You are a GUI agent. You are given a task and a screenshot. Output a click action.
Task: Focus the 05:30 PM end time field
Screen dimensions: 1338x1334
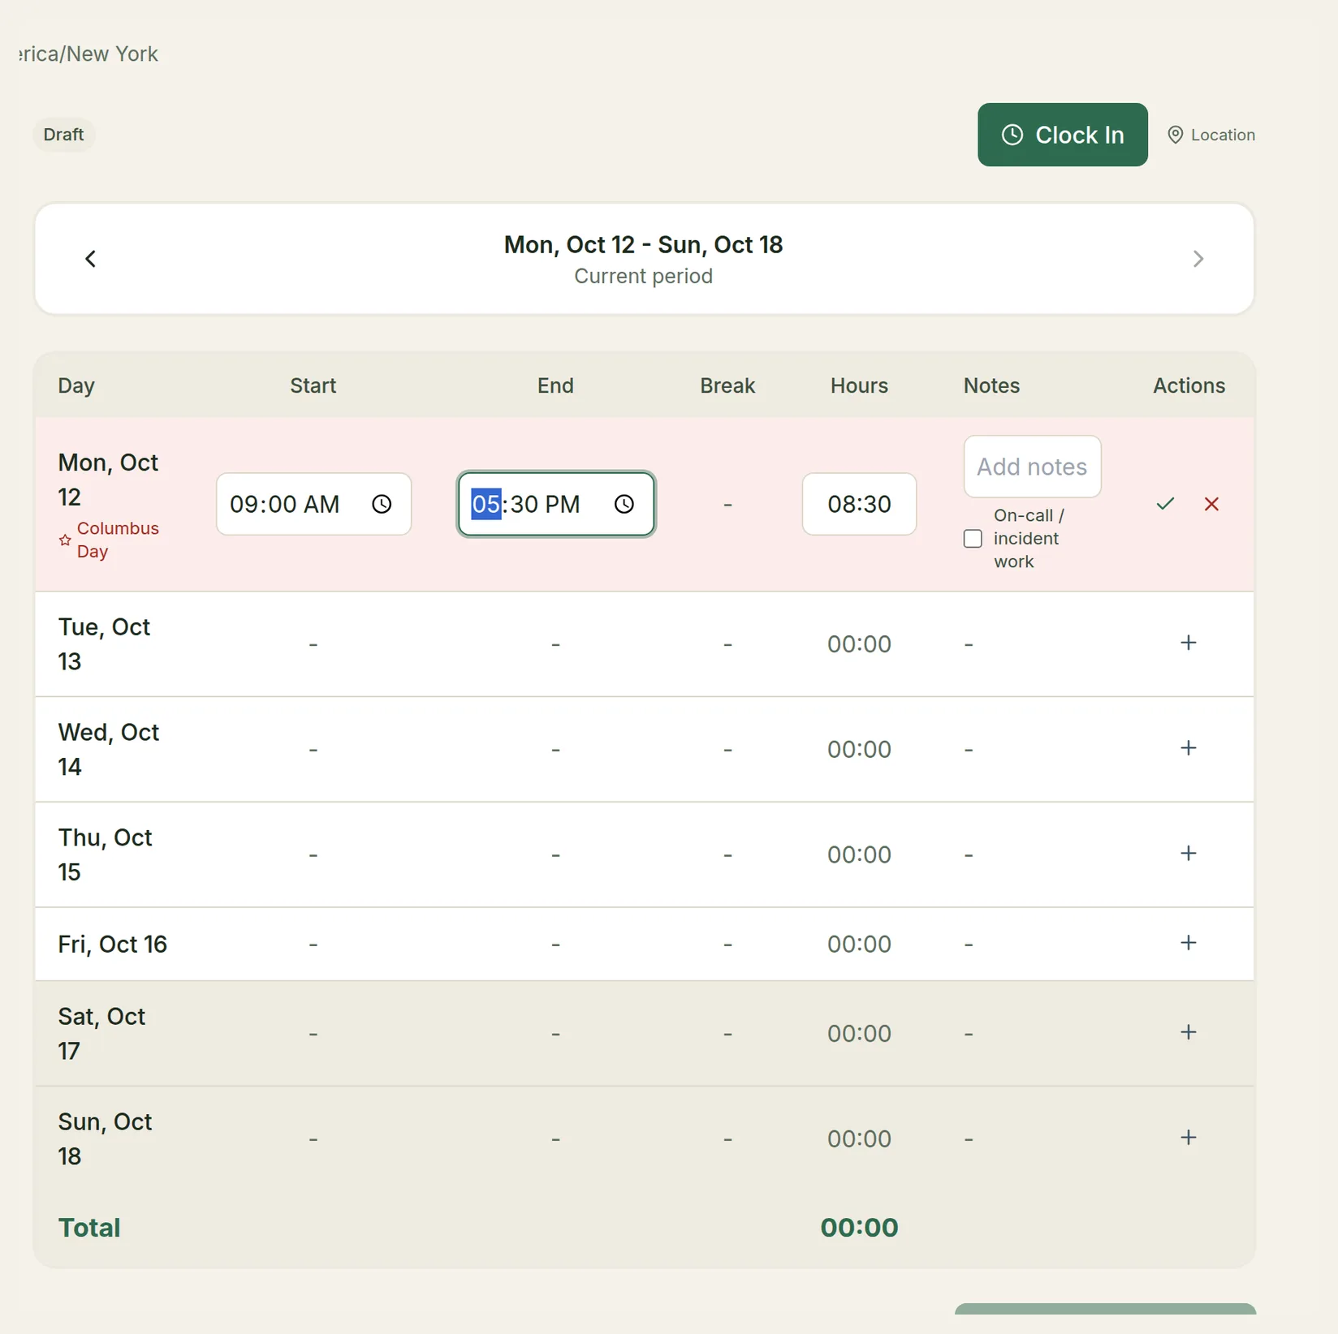point(555,504)
